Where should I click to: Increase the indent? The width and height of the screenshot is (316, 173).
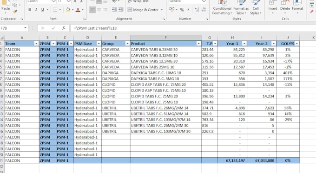121,10
